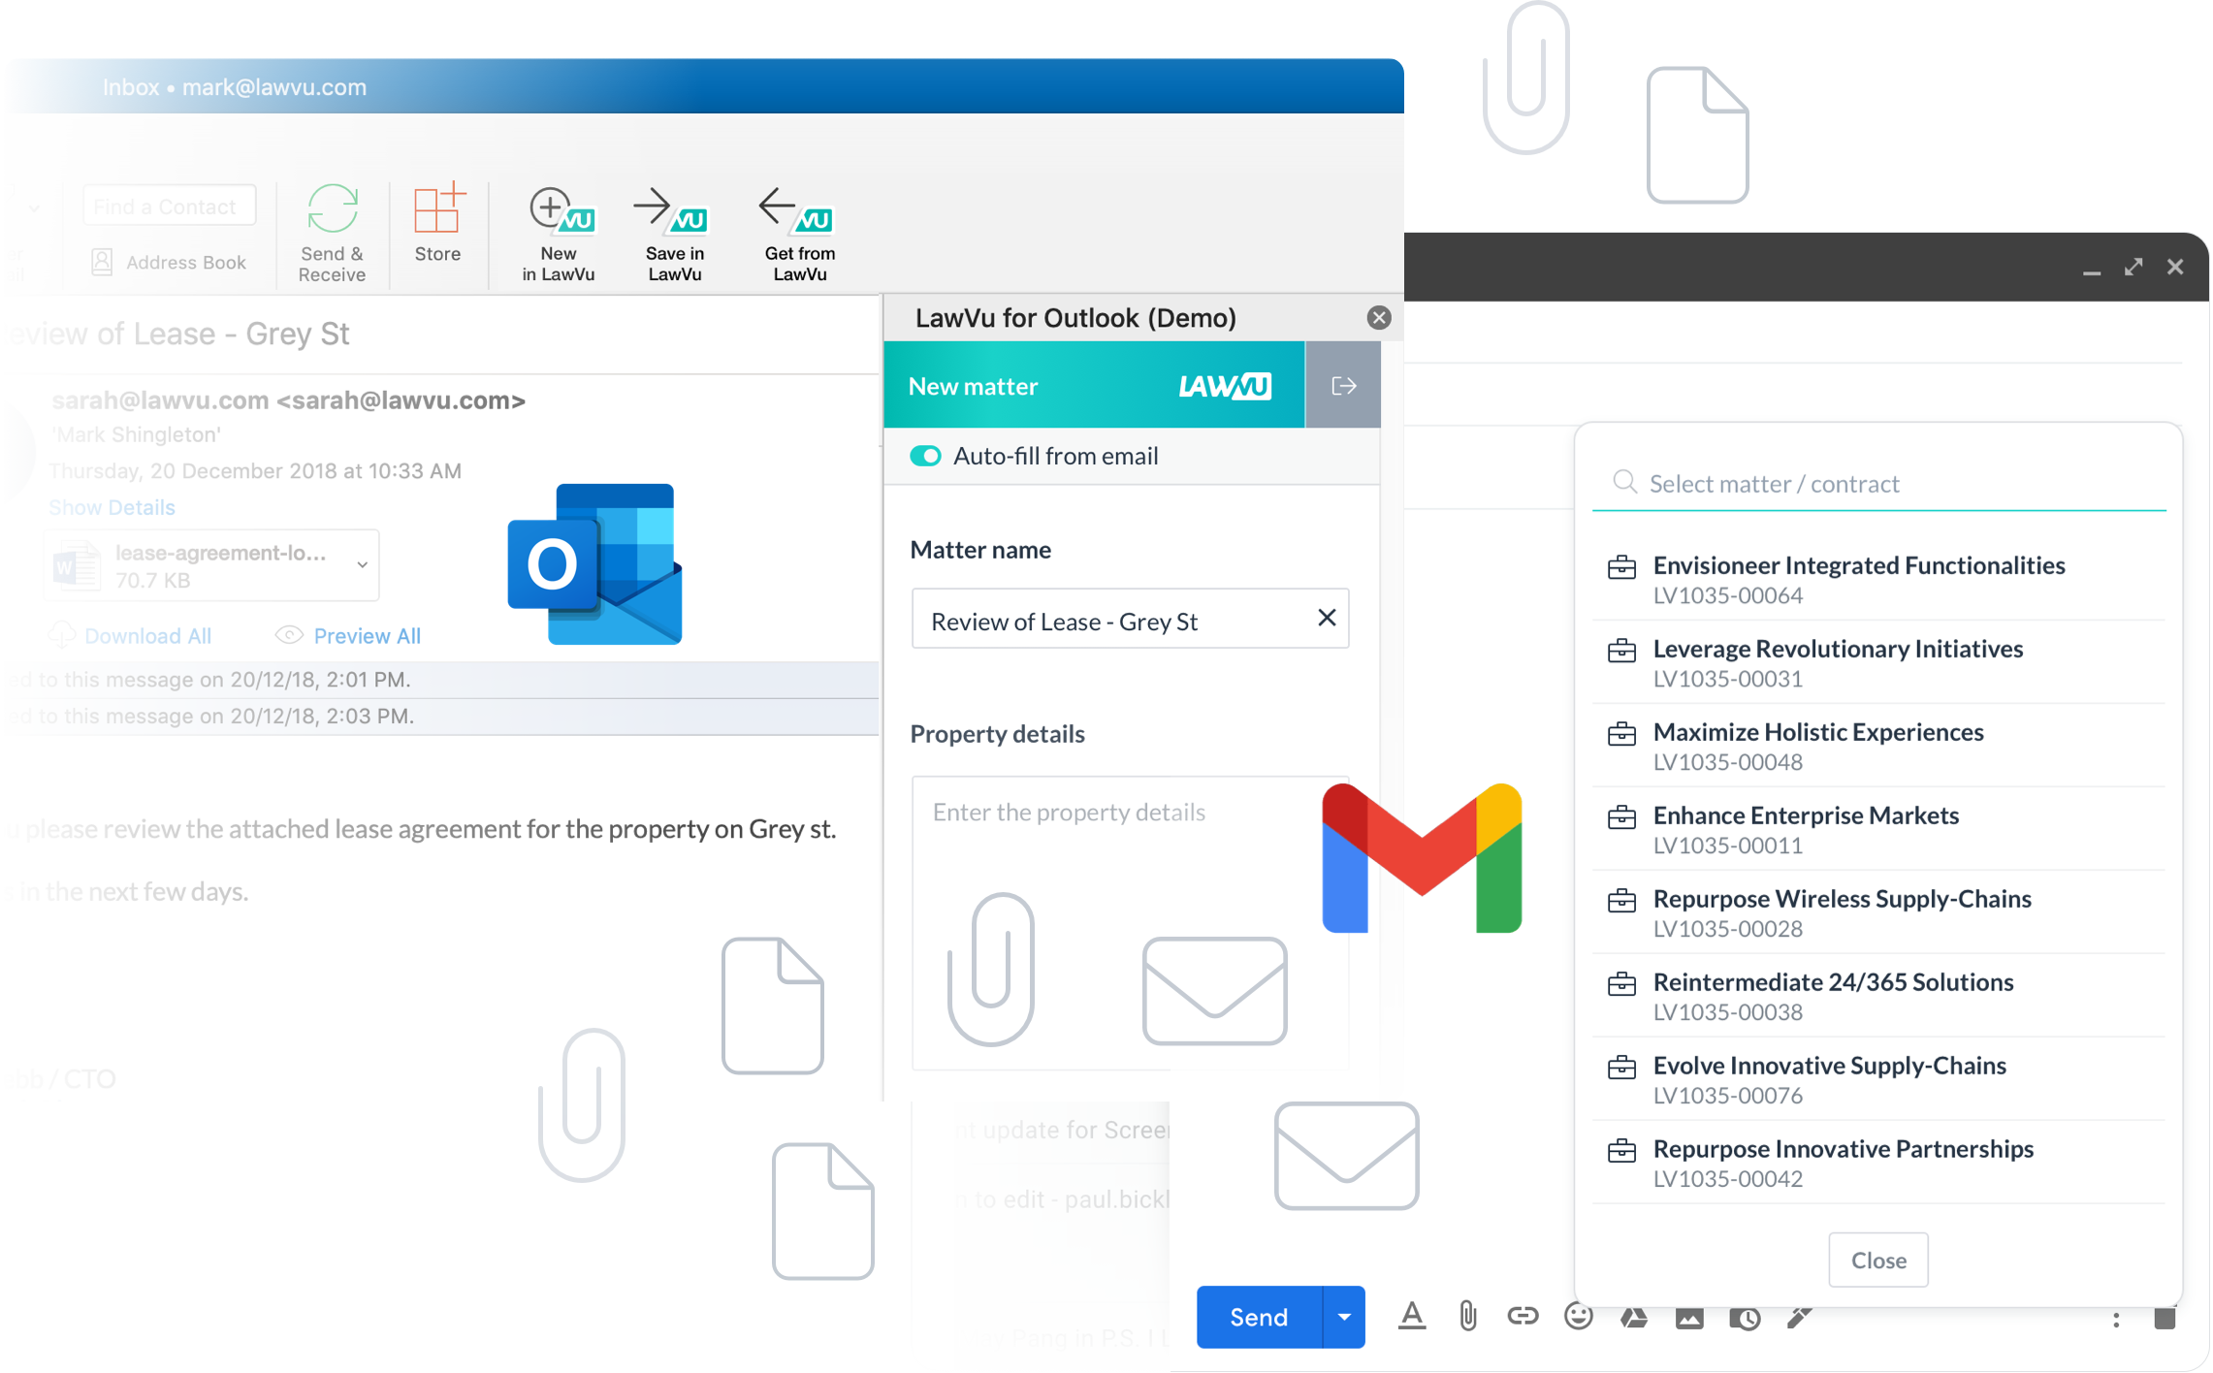Click the text formatting options icon
The image size is (2213, 1373).
pos(1412,1317)
